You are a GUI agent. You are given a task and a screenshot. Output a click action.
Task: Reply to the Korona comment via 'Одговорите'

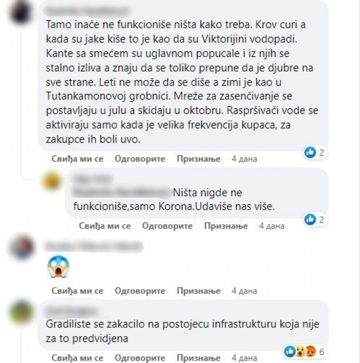[x=167, y=226]
